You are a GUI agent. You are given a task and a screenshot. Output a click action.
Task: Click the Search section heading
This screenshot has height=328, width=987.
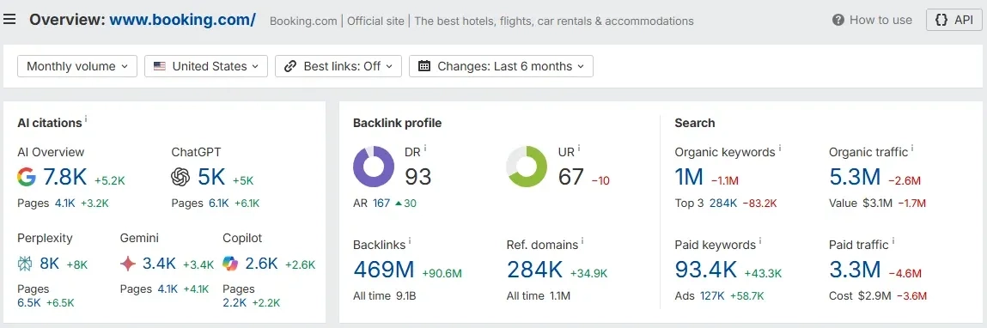click(x=695, y=123)
